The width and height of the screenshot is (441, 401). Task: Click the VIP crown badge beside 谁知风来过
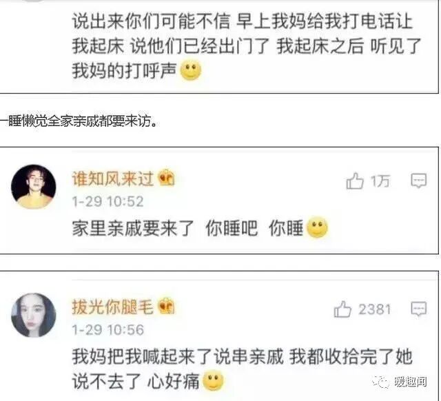[166, 178]
